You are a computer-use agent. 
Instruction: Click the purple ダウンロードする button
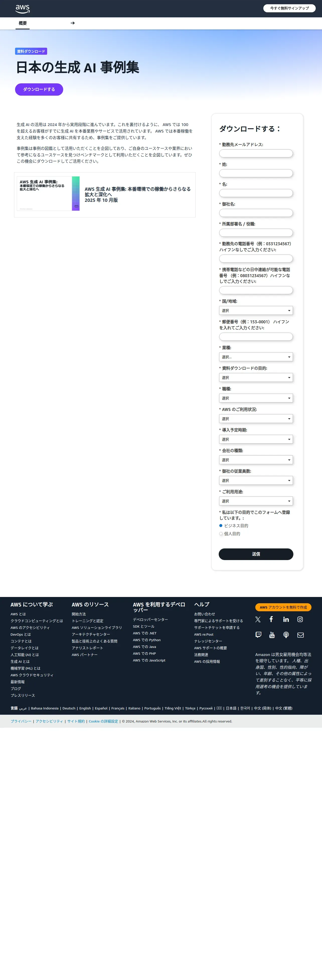click(x=39, y=89)
